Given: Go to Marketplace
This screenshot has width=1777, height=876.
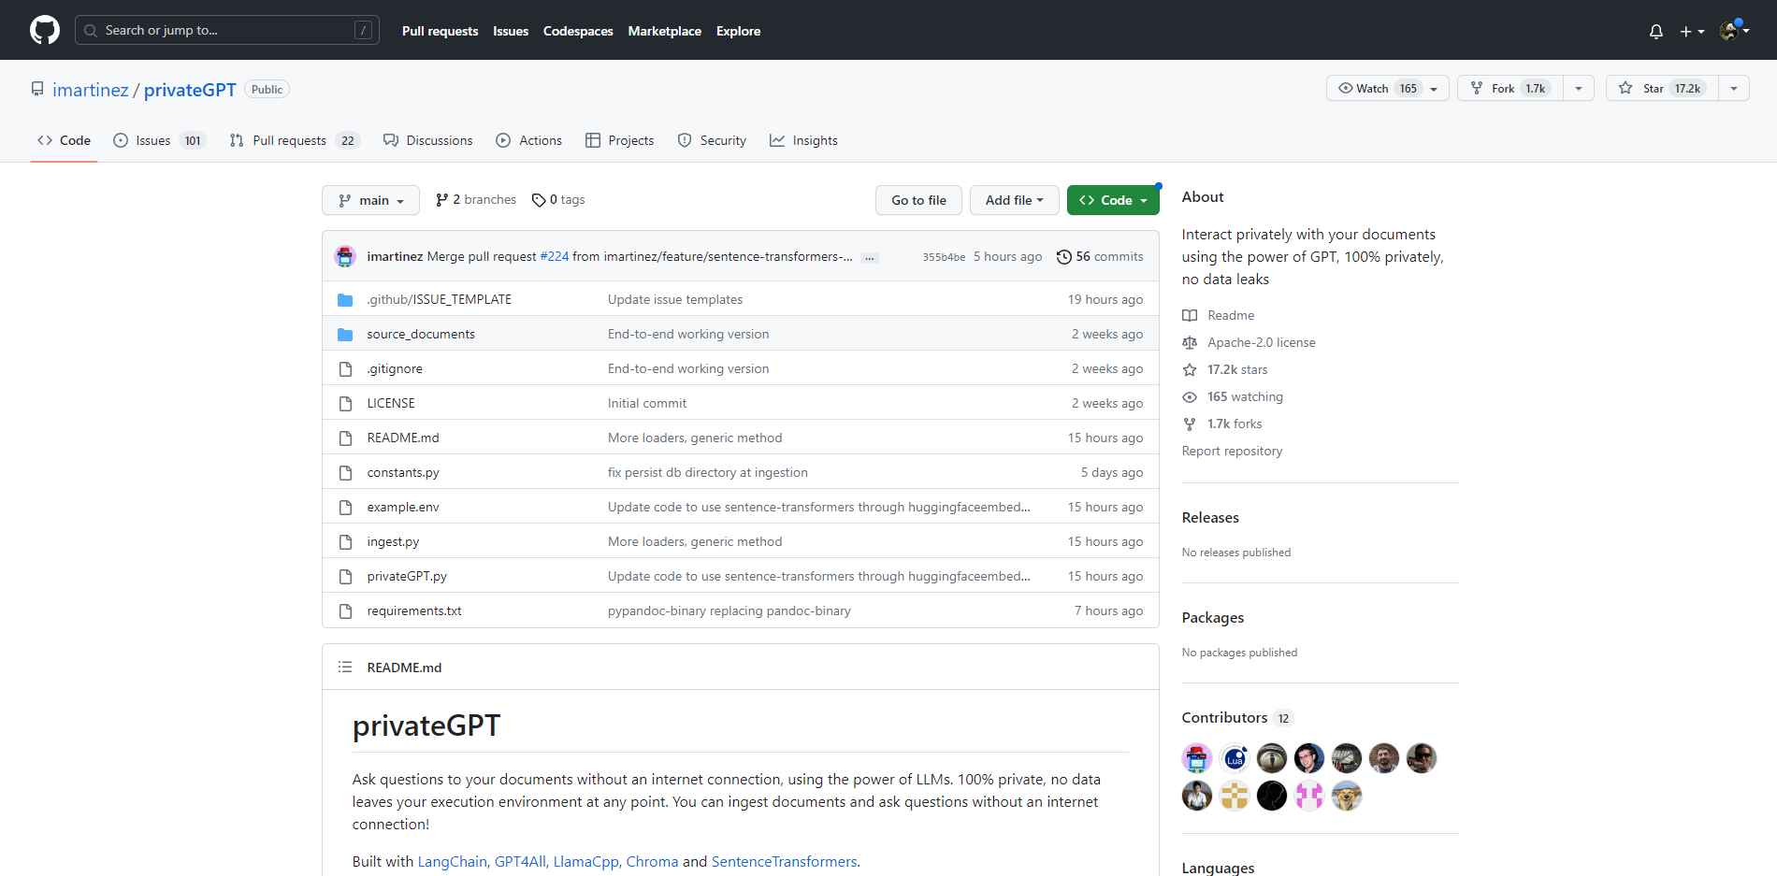Looking at the screenshot, I should click(664, 31).
